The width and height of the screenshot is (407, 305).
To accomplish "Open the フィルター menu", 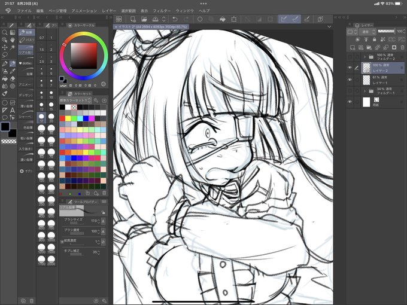I will 162,11.
